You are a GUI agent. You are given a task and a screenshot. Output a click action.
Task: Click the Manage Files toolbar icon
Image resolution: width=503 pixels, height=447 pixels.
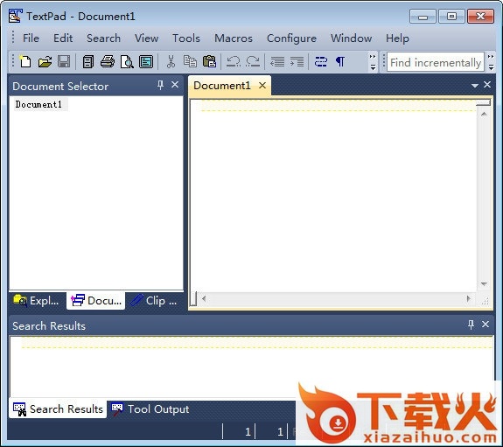coord(88,61)
